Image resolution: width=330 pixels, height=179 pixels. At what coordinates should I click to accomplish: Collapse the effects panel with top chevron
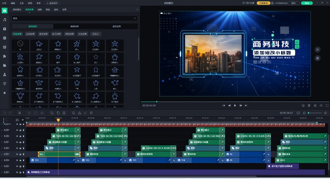pyautogui.click(x=137, y=10)
